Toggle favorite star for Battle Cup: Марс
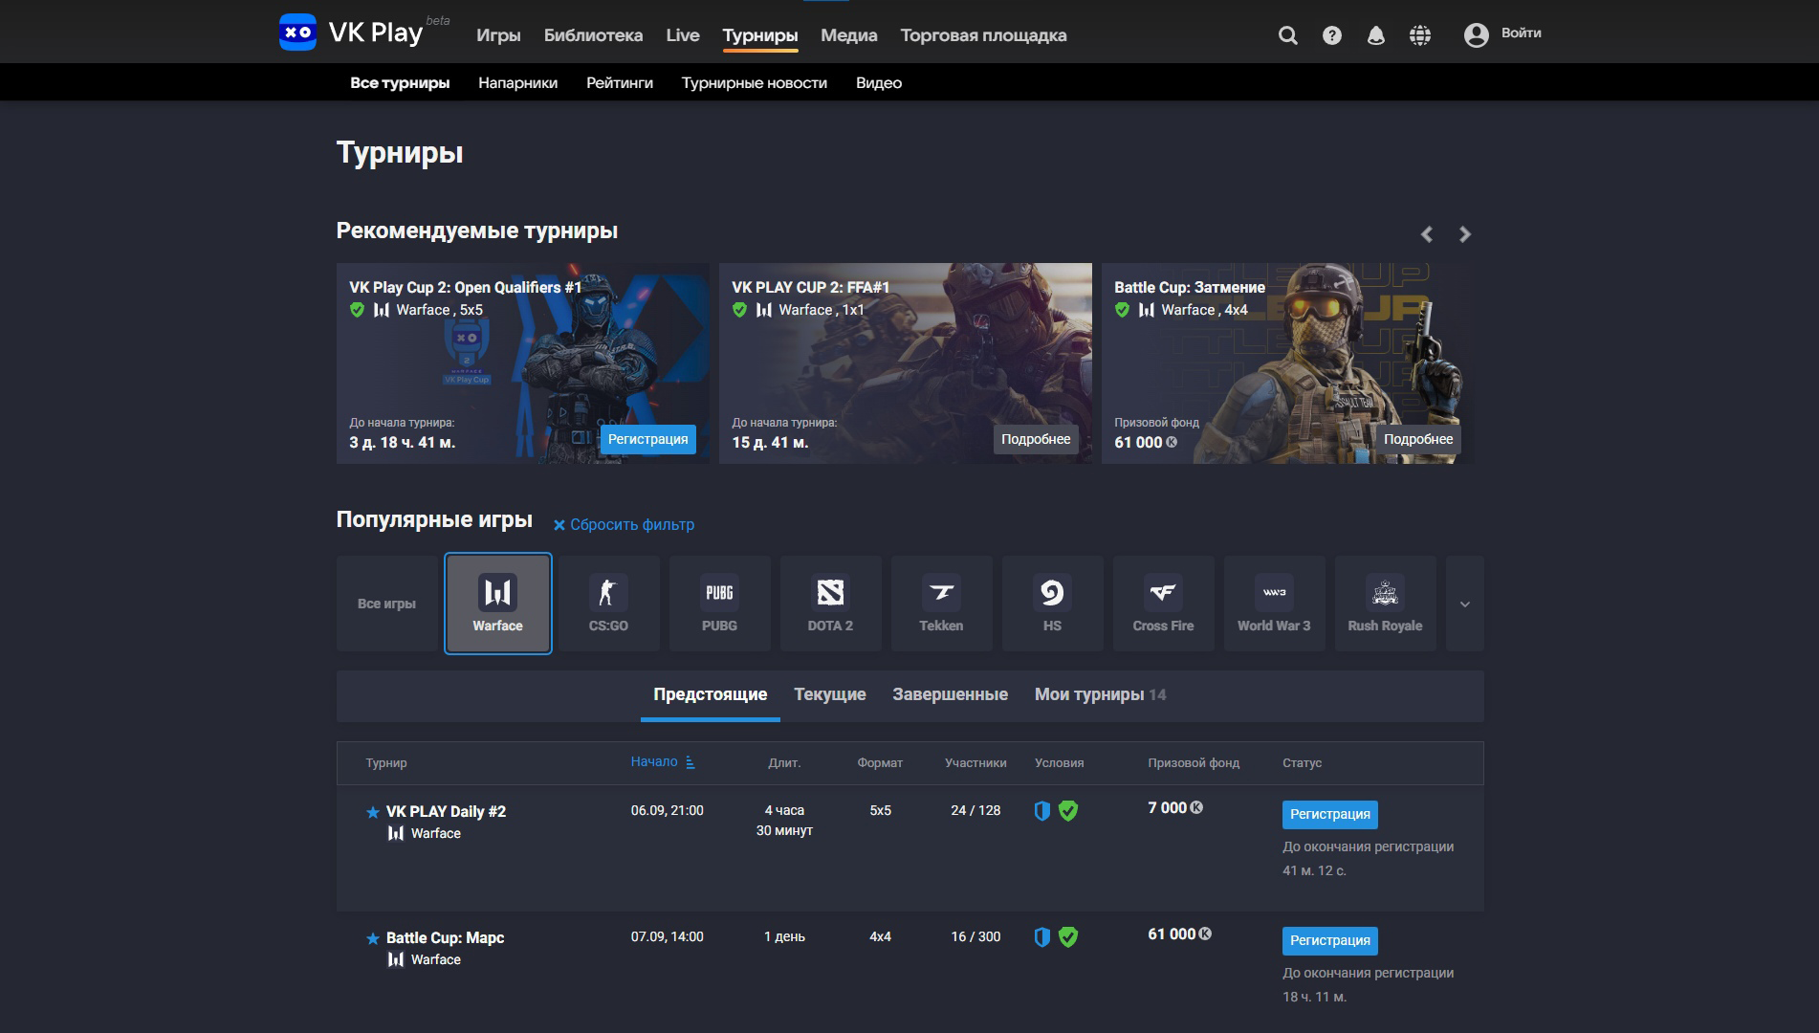Screen dimensions: 1819x1033 [373, 938]
